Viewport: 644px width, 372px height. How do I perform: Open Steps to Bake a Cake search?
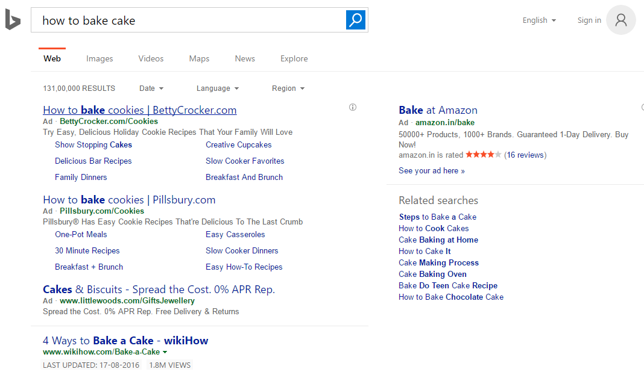click(x=437, y=217)
